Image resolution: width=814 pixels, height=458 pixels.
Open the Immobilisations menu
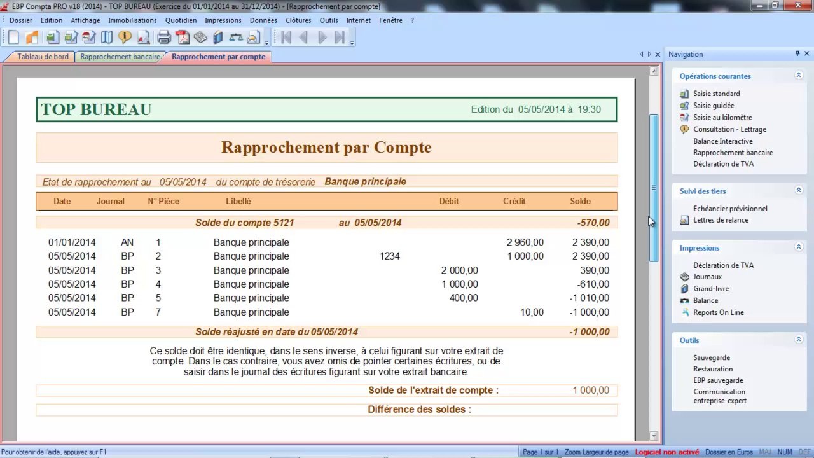[132, 20]
